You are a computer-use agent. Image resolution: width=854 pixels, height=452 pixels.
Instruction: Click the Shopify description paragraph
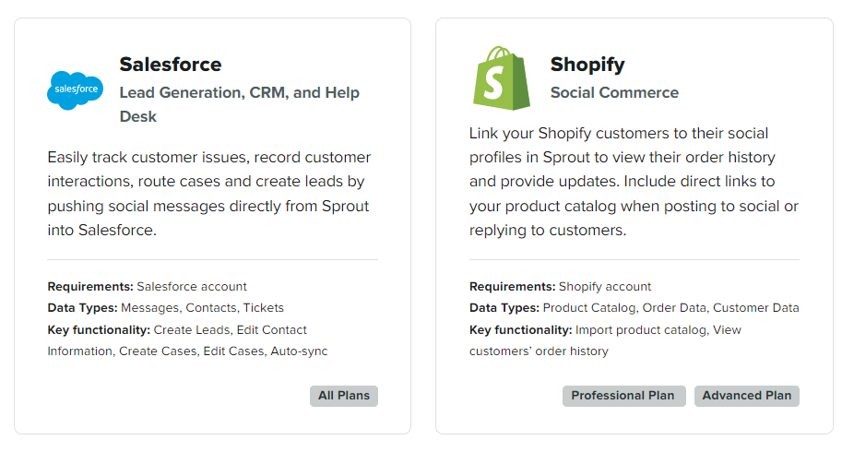point(632,182)
